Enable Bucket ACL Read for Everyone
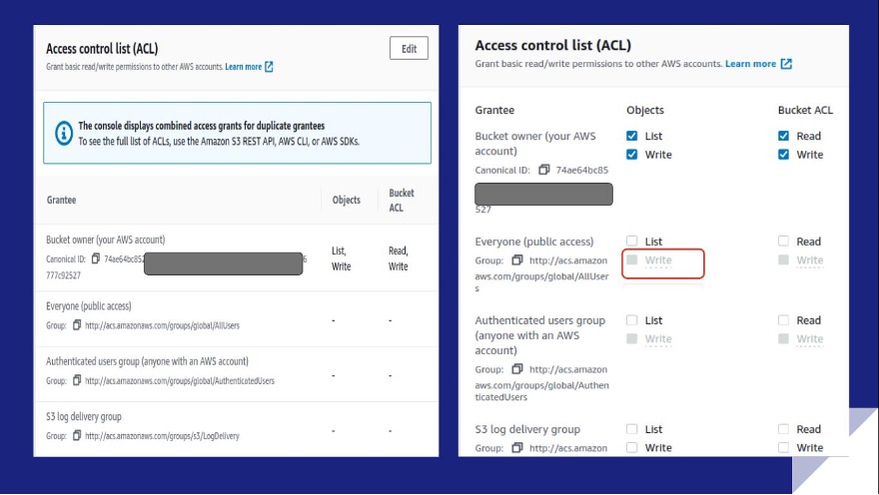The image size is (879, 495). [x=784, y=242]
